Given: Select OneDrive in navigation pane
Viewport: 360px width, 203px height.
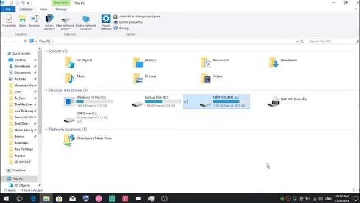Looking at the screenshot, I should click(x=16, y=170).
